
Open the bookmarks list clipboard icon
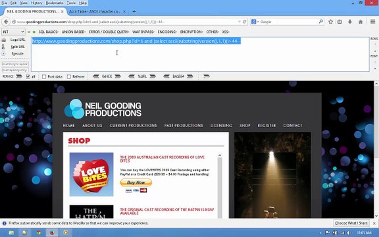click(x=340, y=22)
